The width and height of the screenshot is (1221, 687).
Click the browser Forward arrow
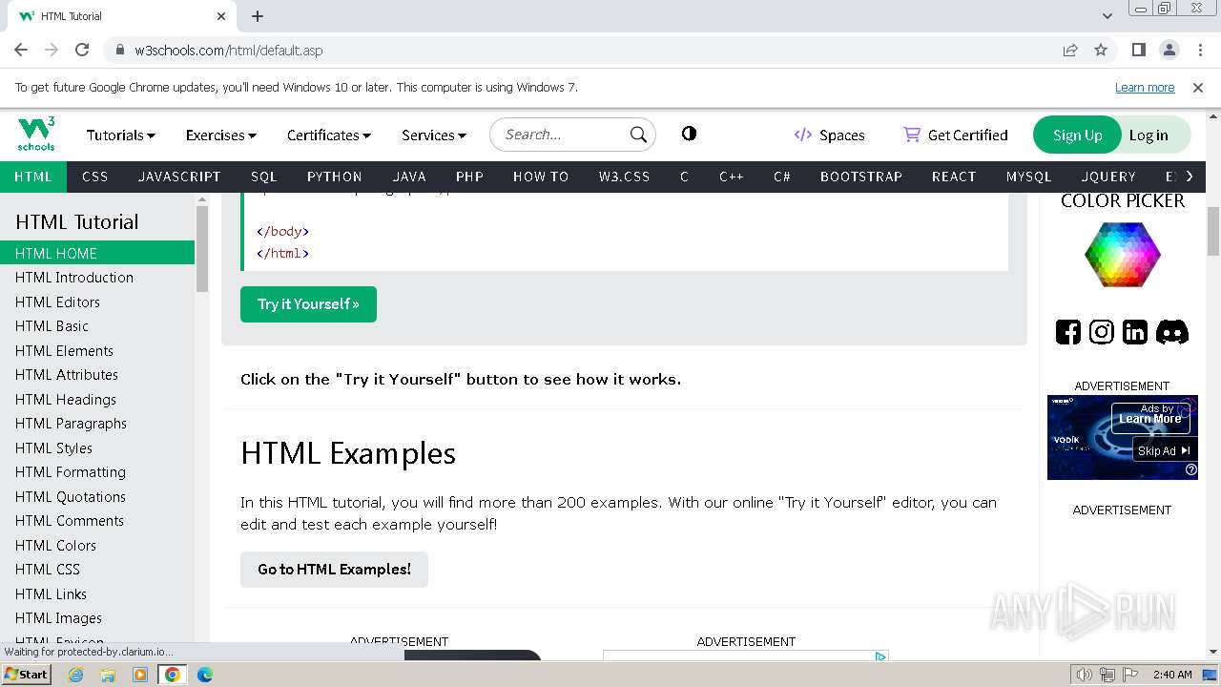pos(52,50)
